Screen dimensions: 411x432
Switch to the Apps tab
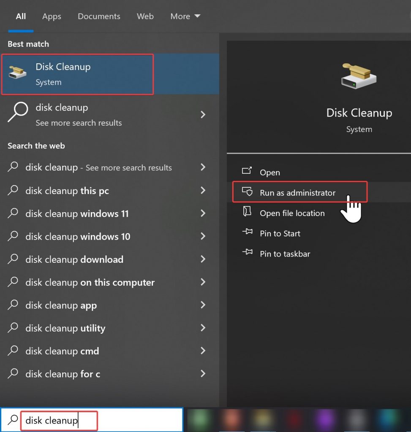tap(52, 16)
